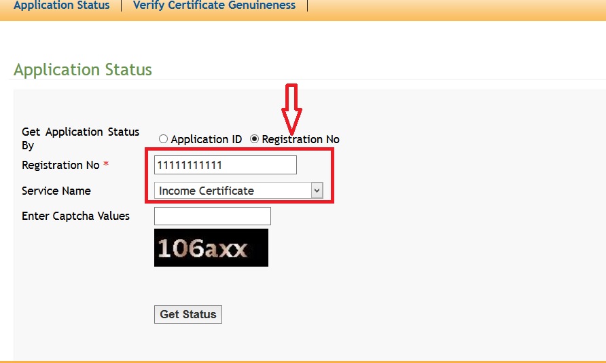Click the Registration No field label at left
606x363 pixels.
(x=60, y=165)
